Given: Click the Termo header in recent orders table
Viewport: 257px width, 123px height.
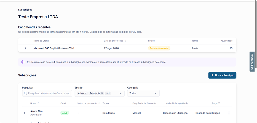Looking at the screenshot, I should [x=195, y=41].
